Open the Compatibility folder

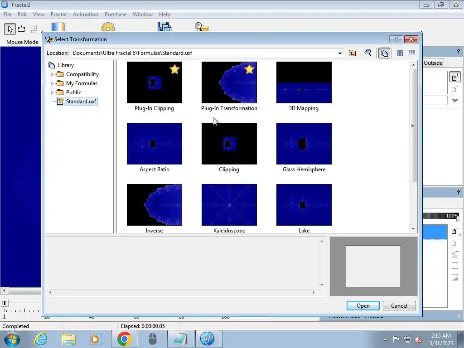82,74
